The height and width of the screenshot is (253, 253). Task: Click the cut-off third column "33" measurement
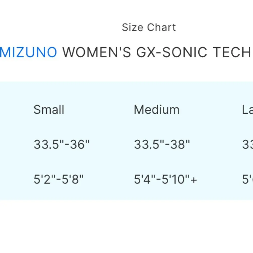(x=248, y=144)
